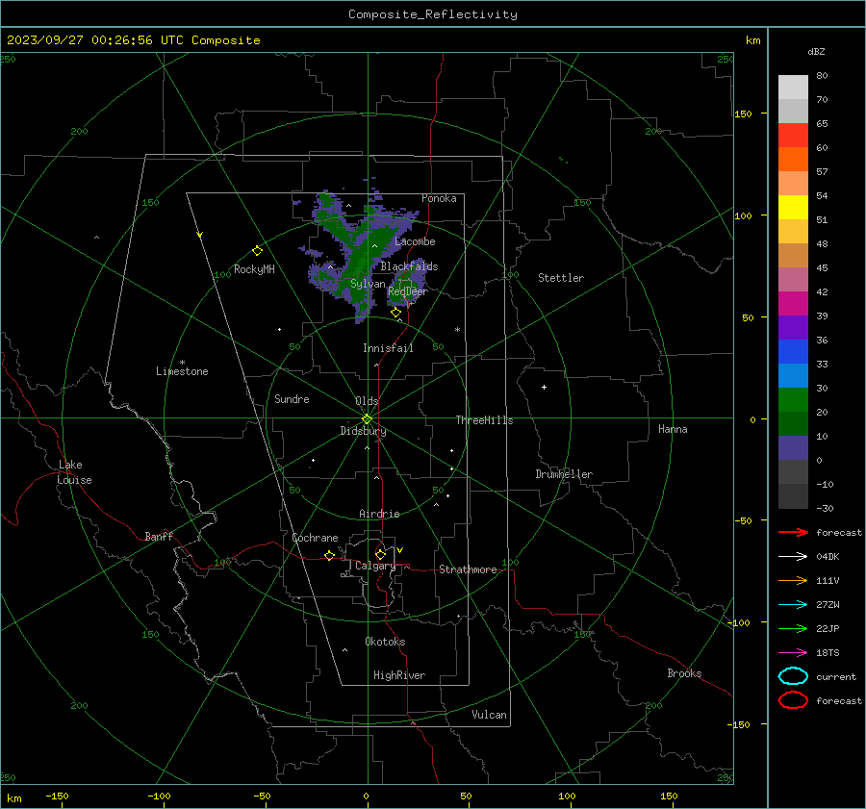The image size is (866, 809).
Task: Click the 10 dBZ purple-blue color swatch
Action: coord(793,447)
